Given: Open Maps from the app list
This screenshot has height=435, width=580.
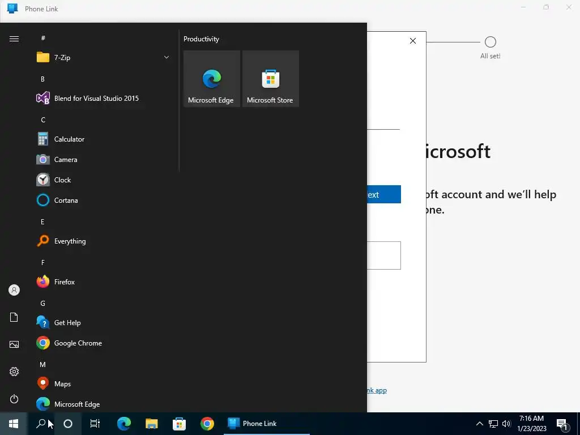Looking at the screenshot, I should [x=103, y=384].
